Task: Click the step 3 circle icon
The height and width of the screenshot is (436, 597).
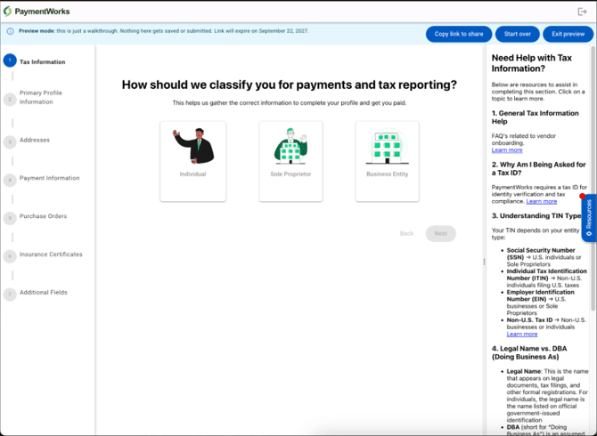Action: [10, 141]
